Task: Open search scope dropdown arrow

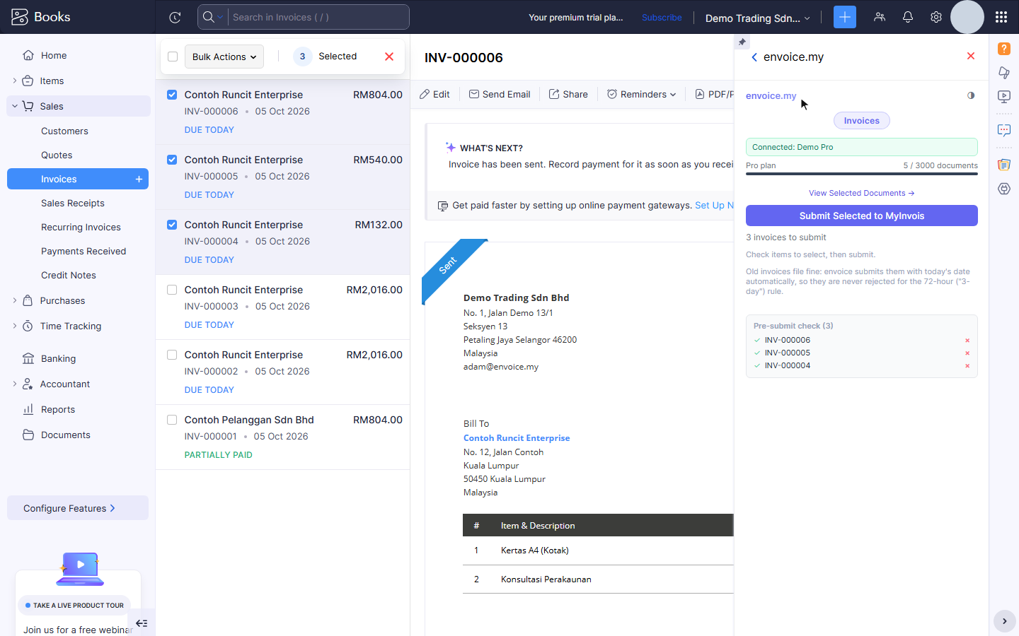Action: [x=220, y=17]
